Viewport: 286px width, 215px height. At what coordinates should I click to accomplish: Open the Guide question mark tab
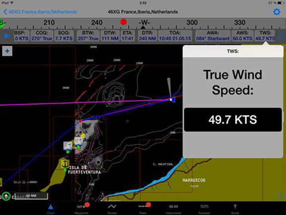[235, 209]
